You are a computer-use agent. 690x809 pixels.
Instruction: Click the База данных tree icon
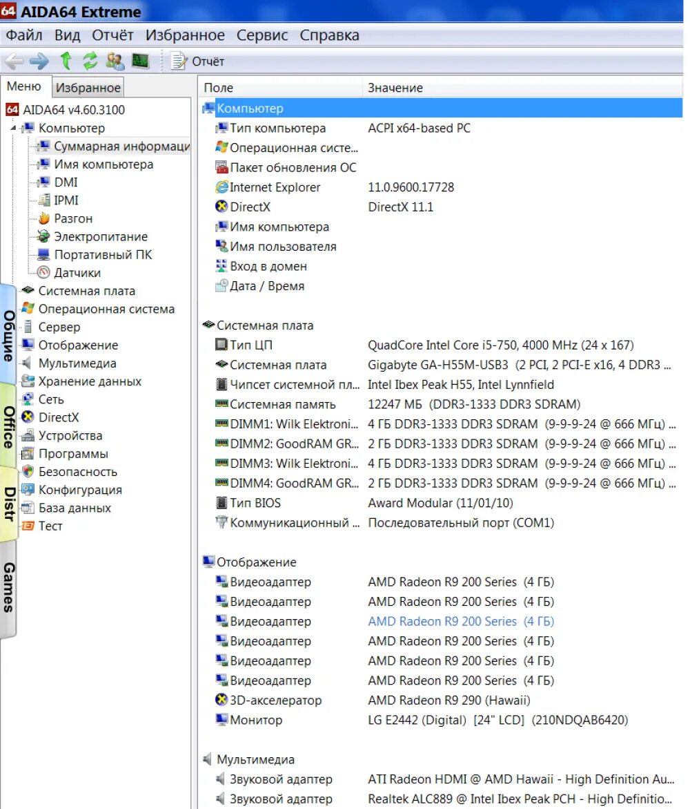pos(28,508)
